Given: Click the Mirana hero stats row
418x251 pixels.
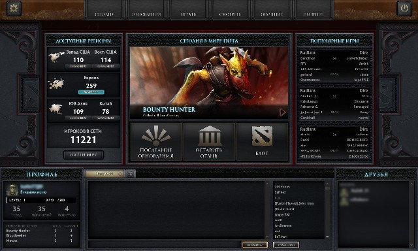Looking at the screenshot, I should point(41,241).
